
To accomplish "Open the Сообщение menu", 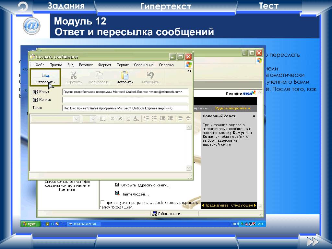I will pyautogui.click(x=144, y=65).
